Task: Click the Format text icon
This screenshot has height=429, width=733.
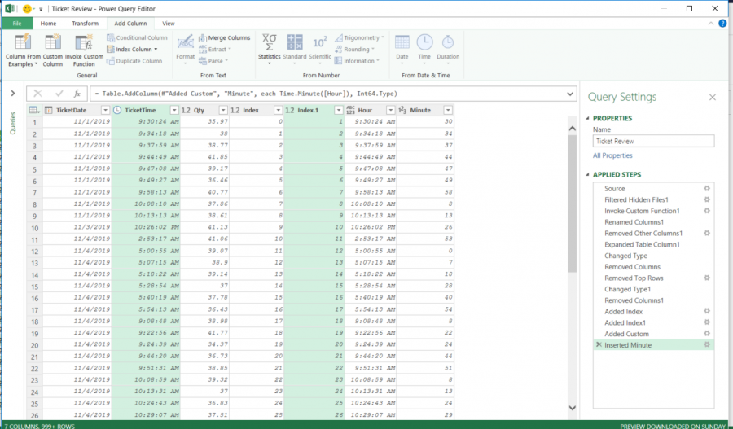Action: click(185, 42)
